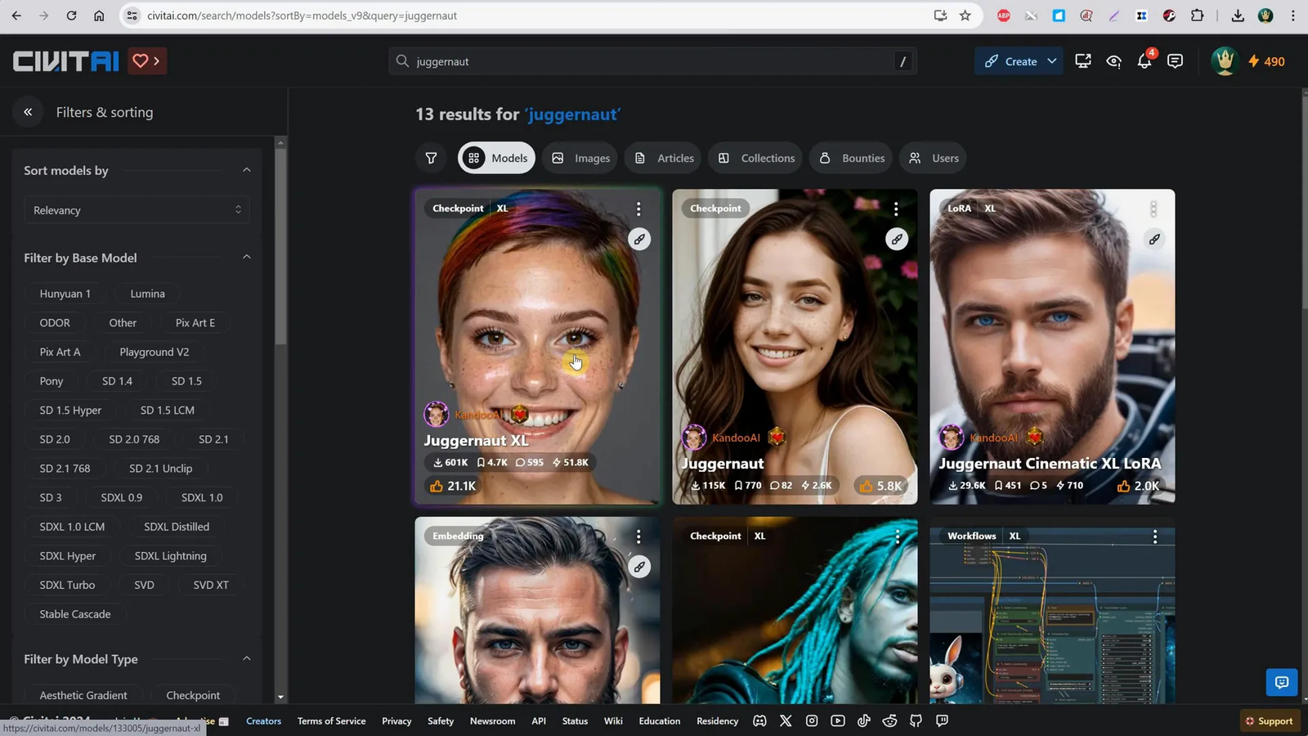The image size is (1308, 736).
Task: Click the filter funnel icon
Action: [x=431, y=158]
